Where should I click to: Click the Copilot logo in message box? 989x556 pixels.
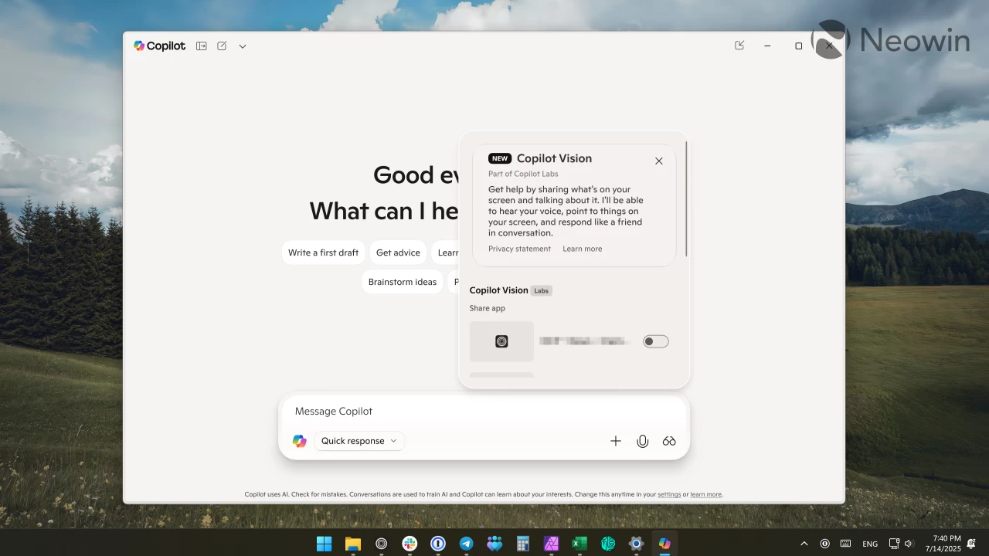(x=300, y=441)
